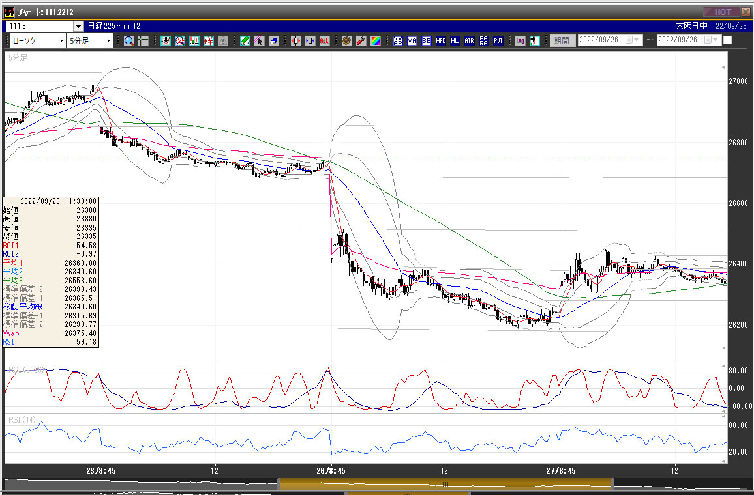Click the RSI(14) pane label
This screenshot has height=495, width=754.
(22, 419)
